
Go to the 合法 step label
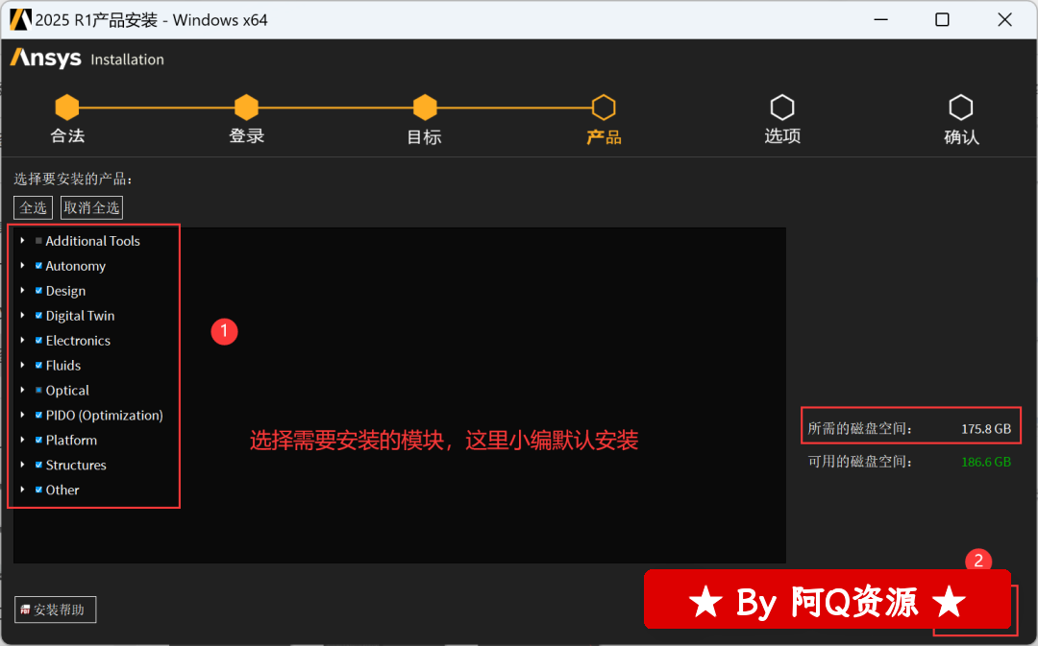pyautogui.click(x=67, y=136)
